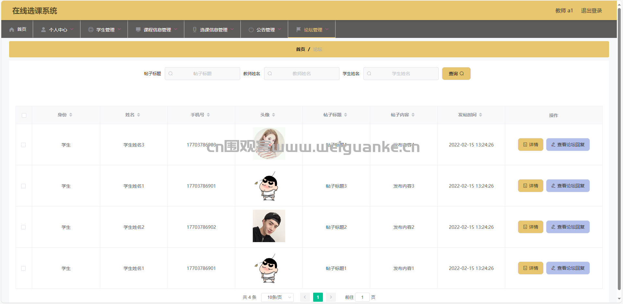
Task: Click the 公告管理 power icon
Action: pos(251,29)
